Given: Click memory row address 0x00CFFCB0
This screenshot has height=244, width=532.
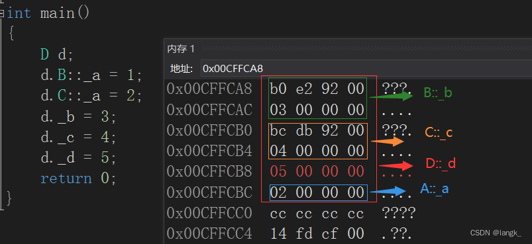Looking at the screenshot, I should 209,130.
